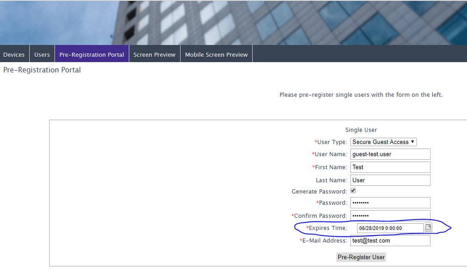The height and width of the screenshot is (270, 467).
Task: Select the Password field
Action: pos(390,203)
